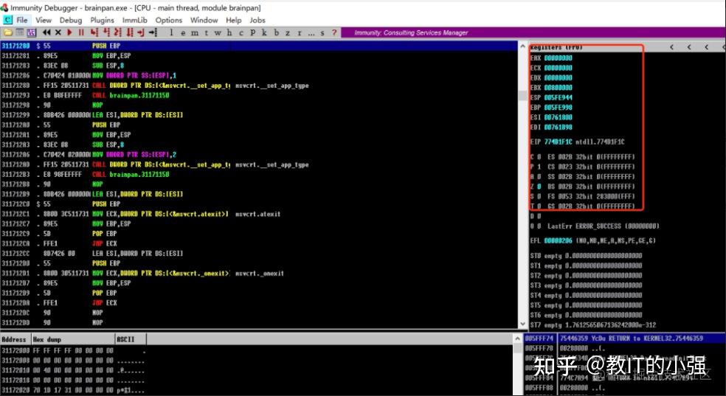Select the msvcrt.atexit MOV ECX line
This screenshot has height=396, width=726.
point(259,214)
